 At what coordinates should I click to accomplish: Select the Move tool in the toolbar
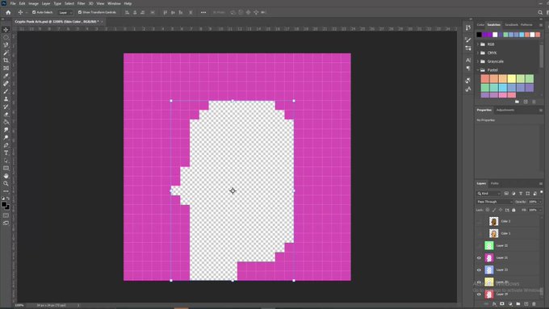click(x=6, y=29)
